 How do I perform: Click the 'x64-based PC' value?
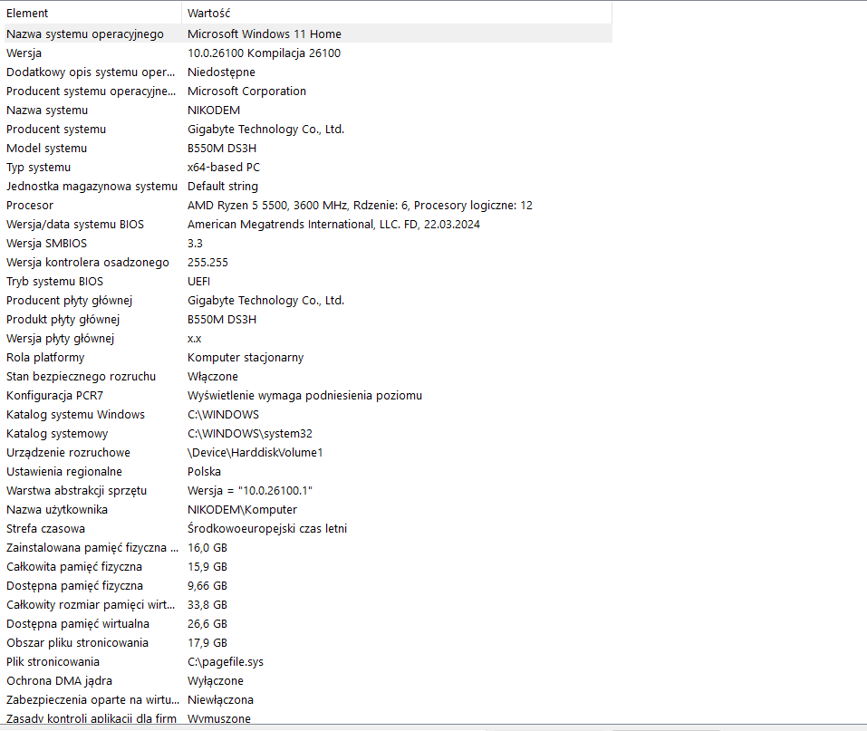[x=224, y=167]
